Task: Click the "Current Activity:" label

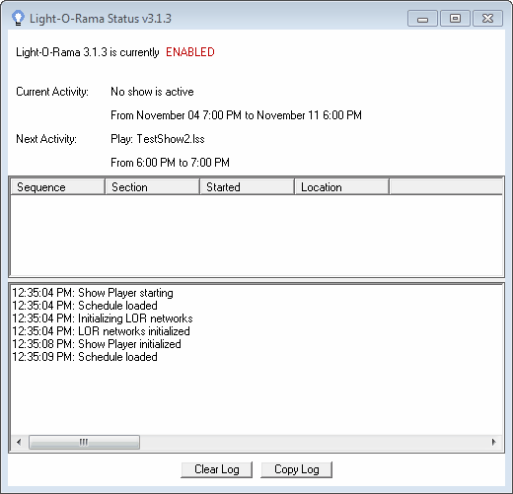Action: click(52, 92)
